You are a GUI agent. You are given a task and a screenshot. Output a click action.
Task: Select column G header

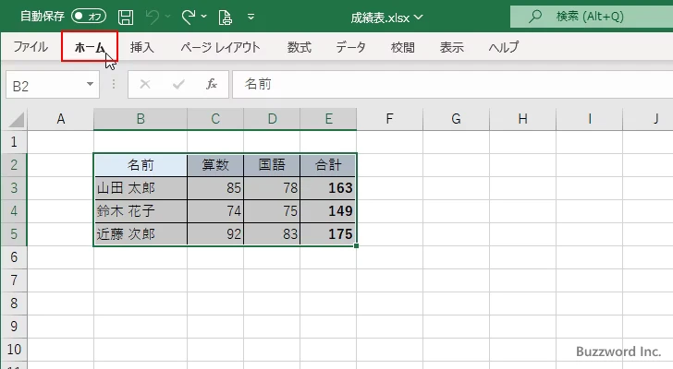click(x=456, y=119)
